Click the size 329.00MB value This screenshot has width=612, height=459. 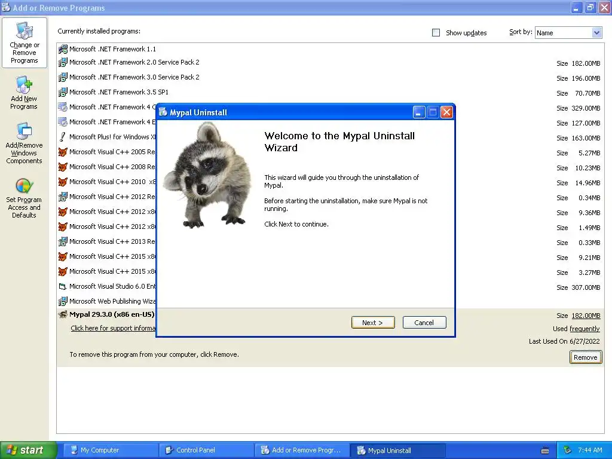point(586,108)
